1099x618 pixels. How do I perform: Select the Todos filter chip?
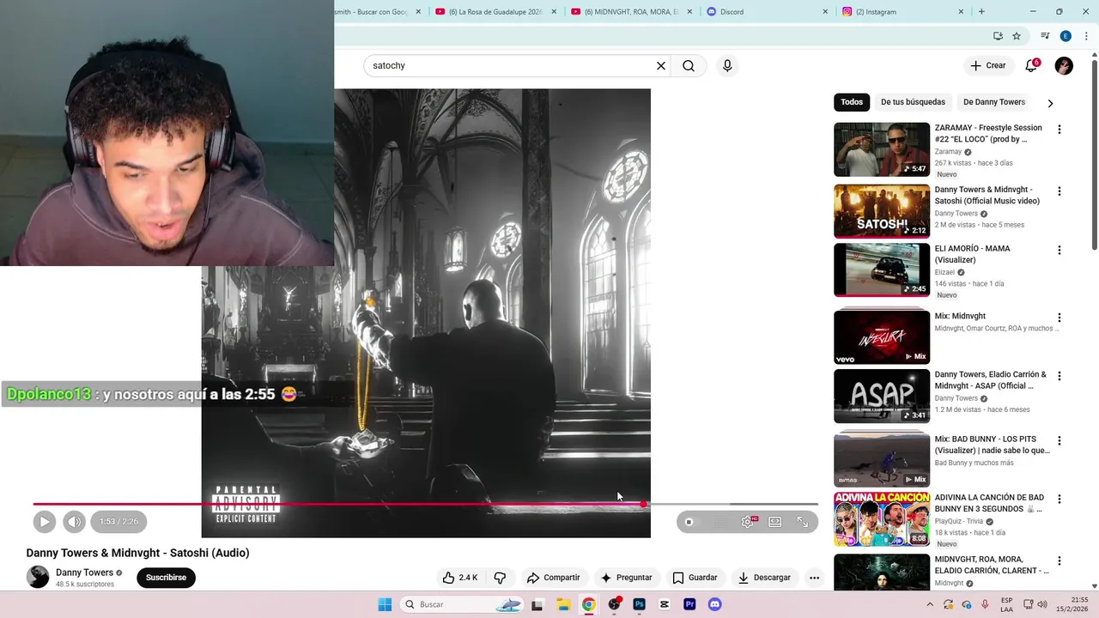coord(852,102)
